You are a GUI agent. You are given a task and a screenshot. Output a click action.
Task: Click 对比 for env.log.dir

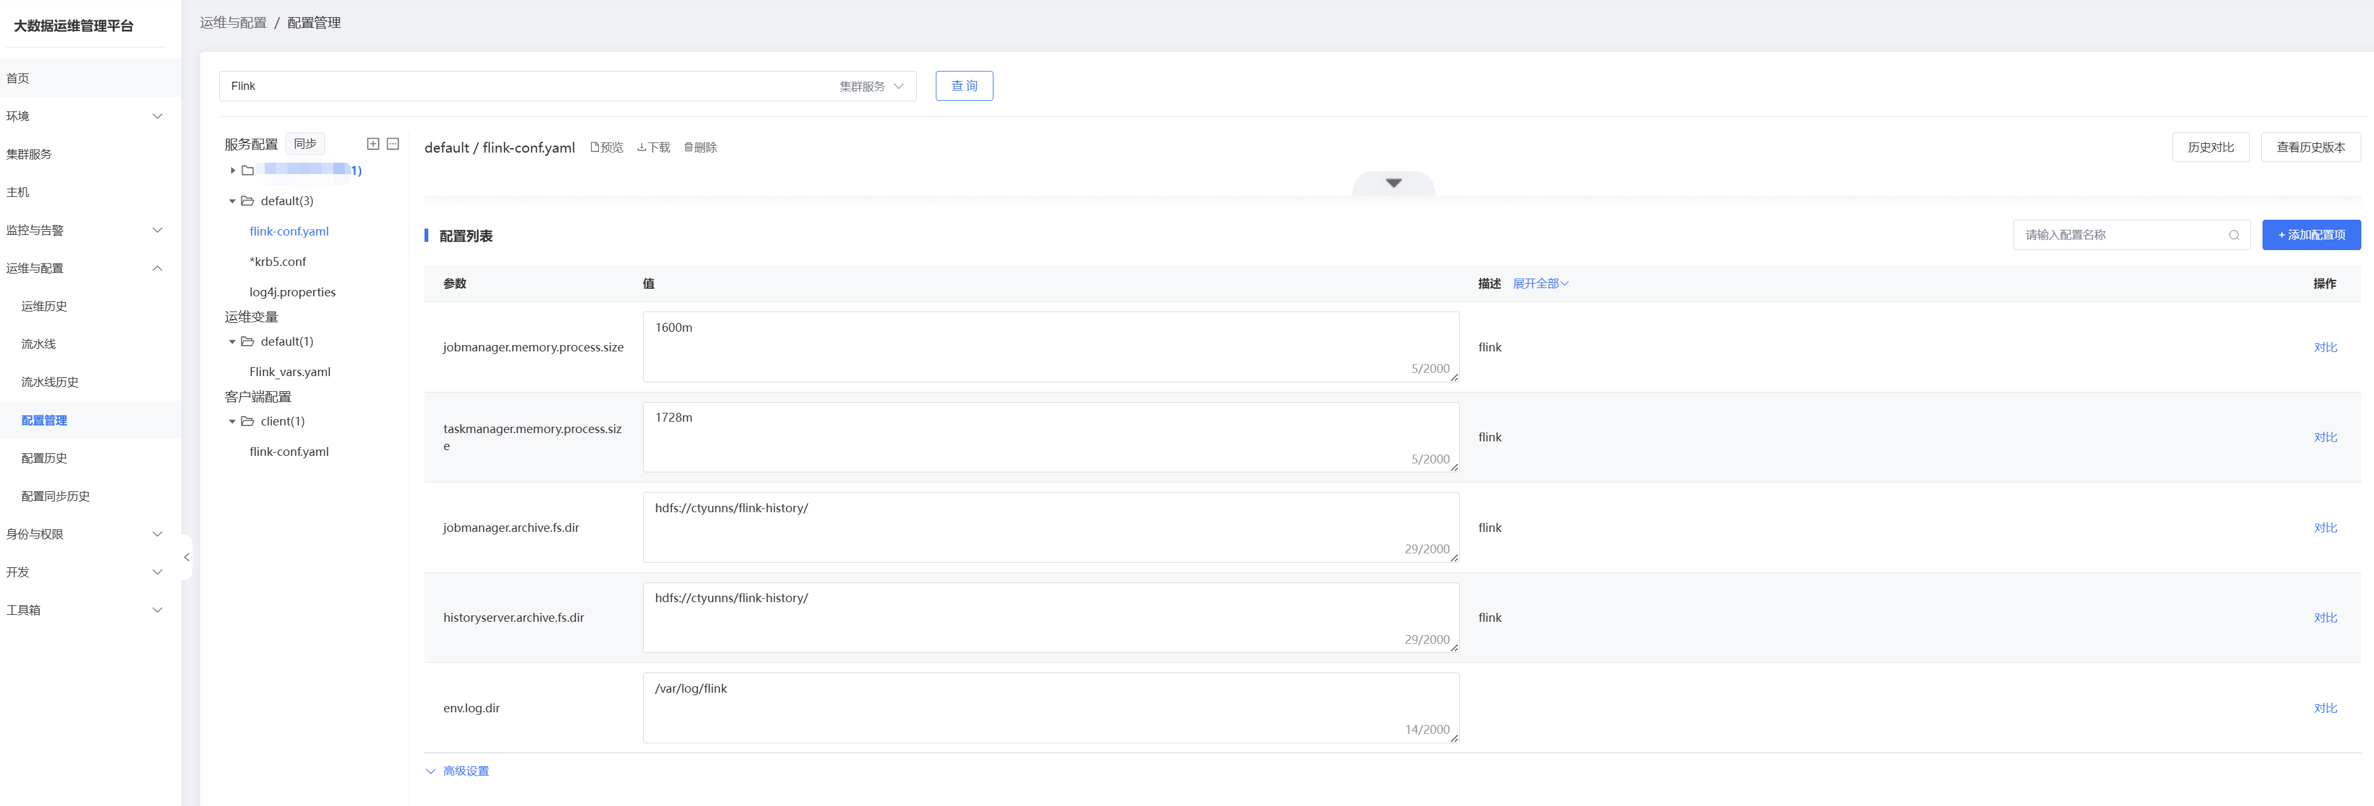2325,708
